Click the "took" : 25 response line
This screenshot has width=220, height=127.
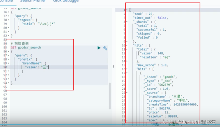click(x=143, y=14)
